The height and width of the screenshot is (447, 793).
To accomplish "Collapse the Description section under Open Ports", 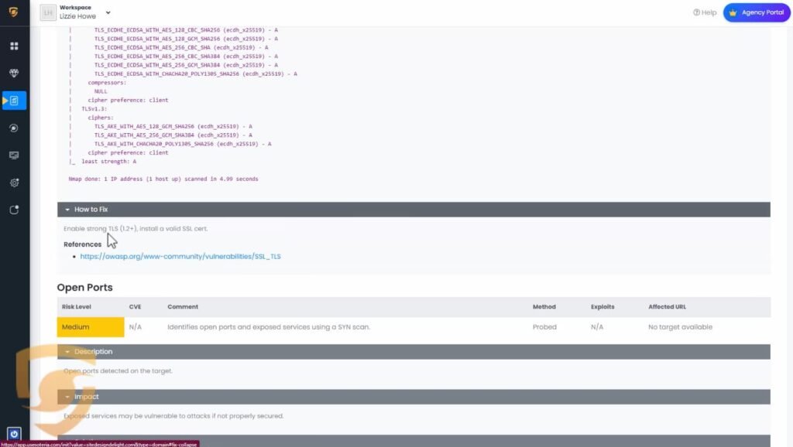I will (x=93, y=352).
